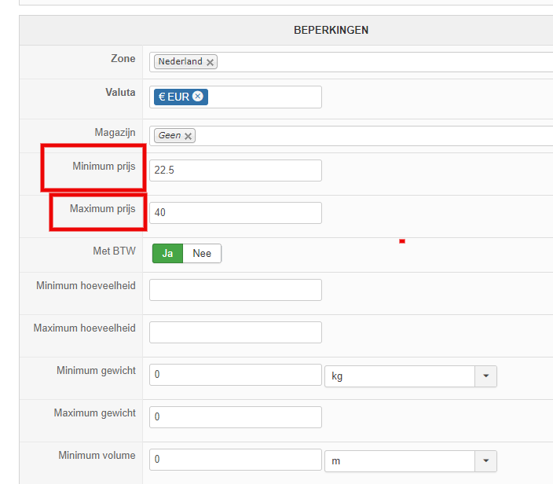
Task: Remove the Geen magazijn tag
Action: point(189,136)
